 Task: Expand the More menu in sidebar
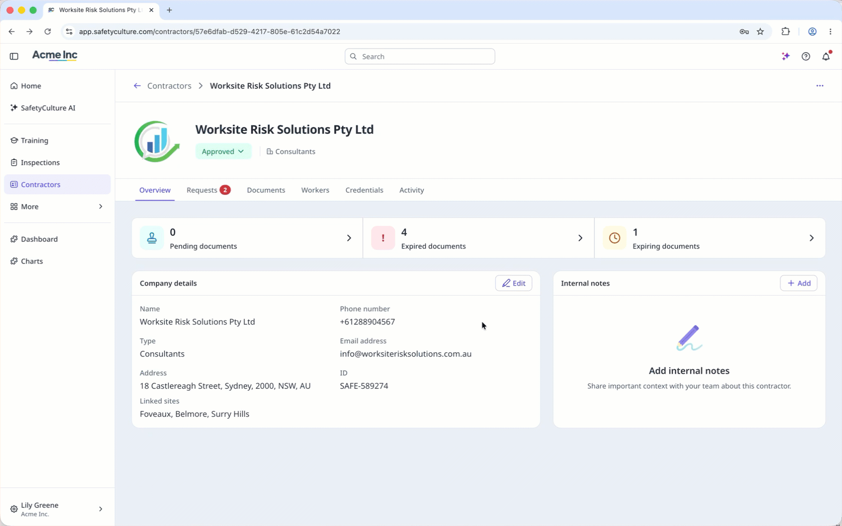57,206
